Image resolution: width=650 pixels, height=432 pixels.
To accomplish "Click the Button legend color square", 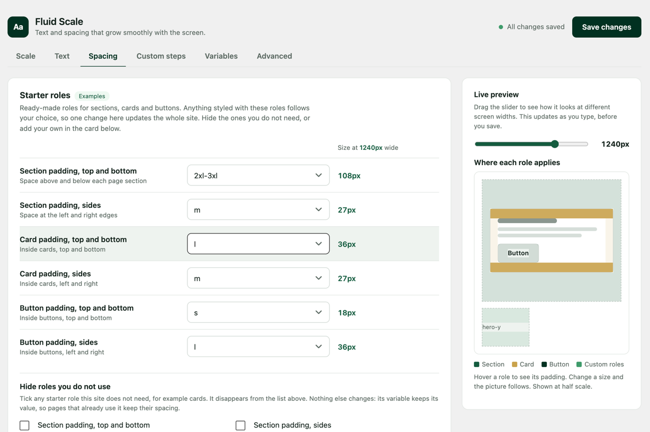I will click(544, 365).
